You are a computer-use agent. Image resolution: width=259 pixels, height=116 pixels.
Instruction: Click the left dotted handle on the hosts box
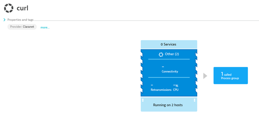tap(143, 100)
